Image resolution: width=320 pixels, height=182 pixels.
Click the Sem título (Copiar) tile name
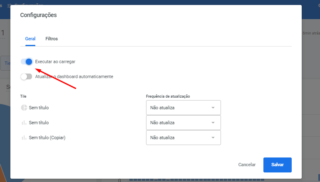click(47, 138)
